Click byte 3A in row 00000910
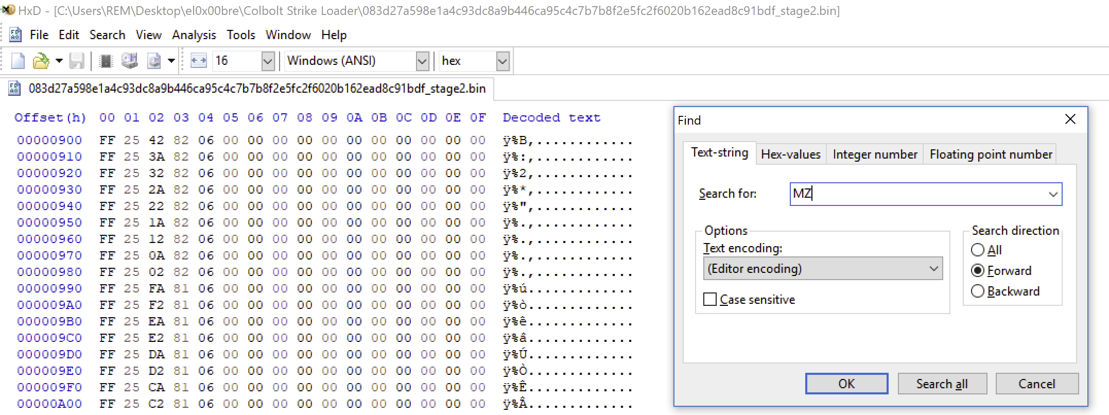The height and width of the screenshot is (415, 1109). click(156, 157)
